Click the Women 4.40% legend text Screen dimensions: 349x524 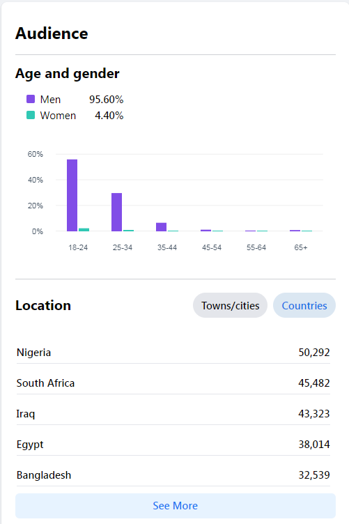82,115
